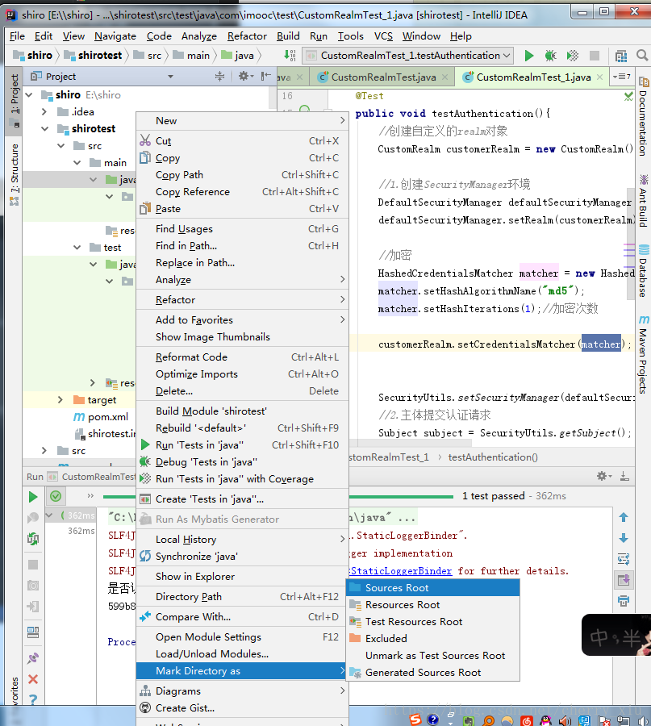Viewport: 651px width, 726px height.
Task: Open Search Everywhere magnifier icon
Action: coord(642,56)
